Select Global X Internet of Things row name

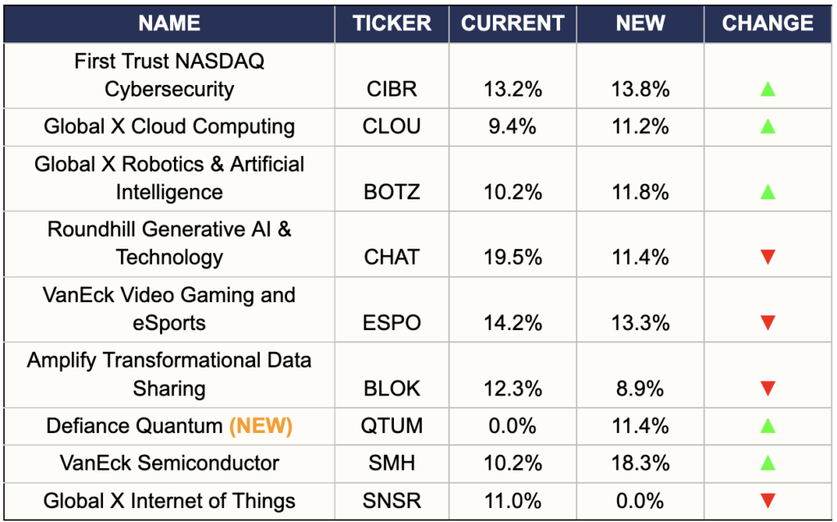(169, 501)
